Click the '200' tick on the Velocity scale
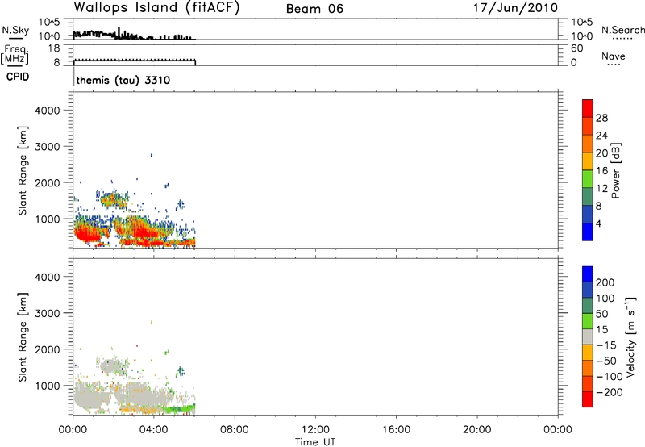645x447 pixels. [x=605, y=282]
